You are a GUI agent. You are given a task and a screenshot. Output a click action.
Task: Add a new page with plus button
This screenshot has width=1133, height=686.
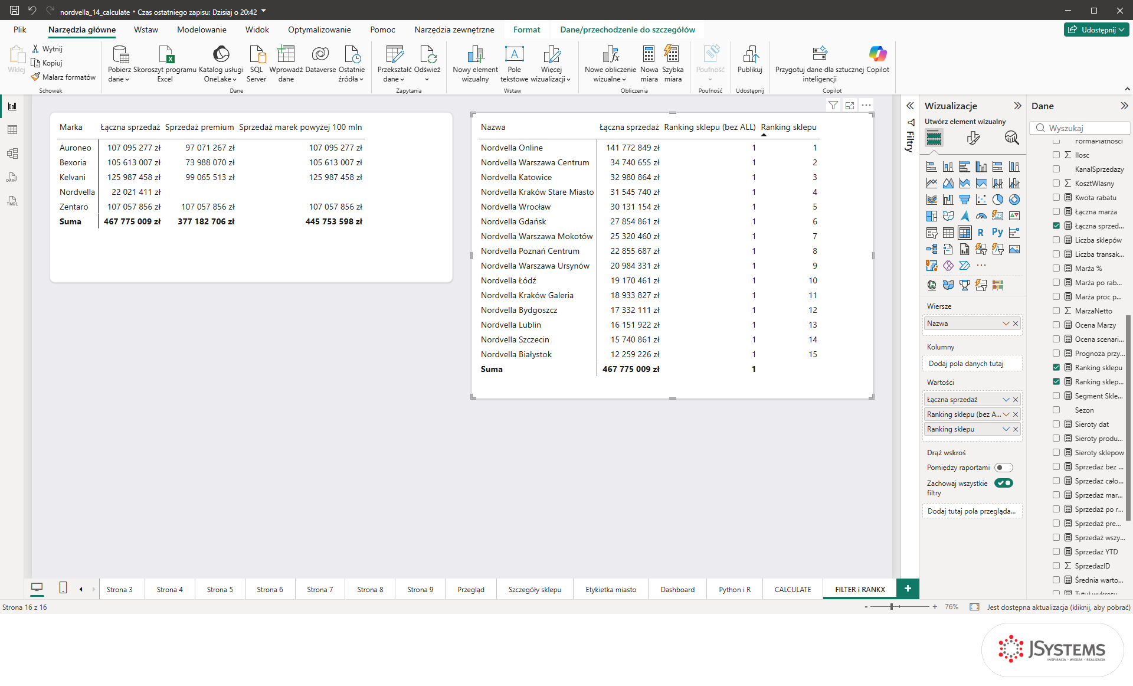tap(908, 589)
